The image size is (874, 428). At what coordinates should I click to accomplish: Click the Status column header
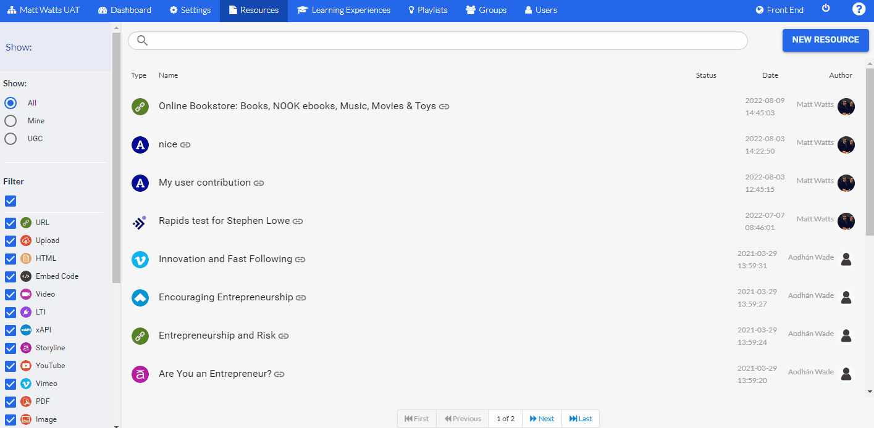[x=706, y=75]
